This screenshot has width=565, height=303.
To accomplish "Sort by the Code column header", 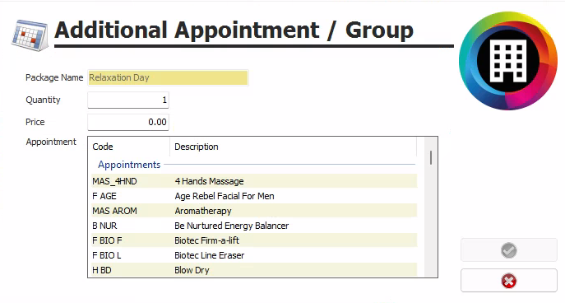I will (129, 147).
